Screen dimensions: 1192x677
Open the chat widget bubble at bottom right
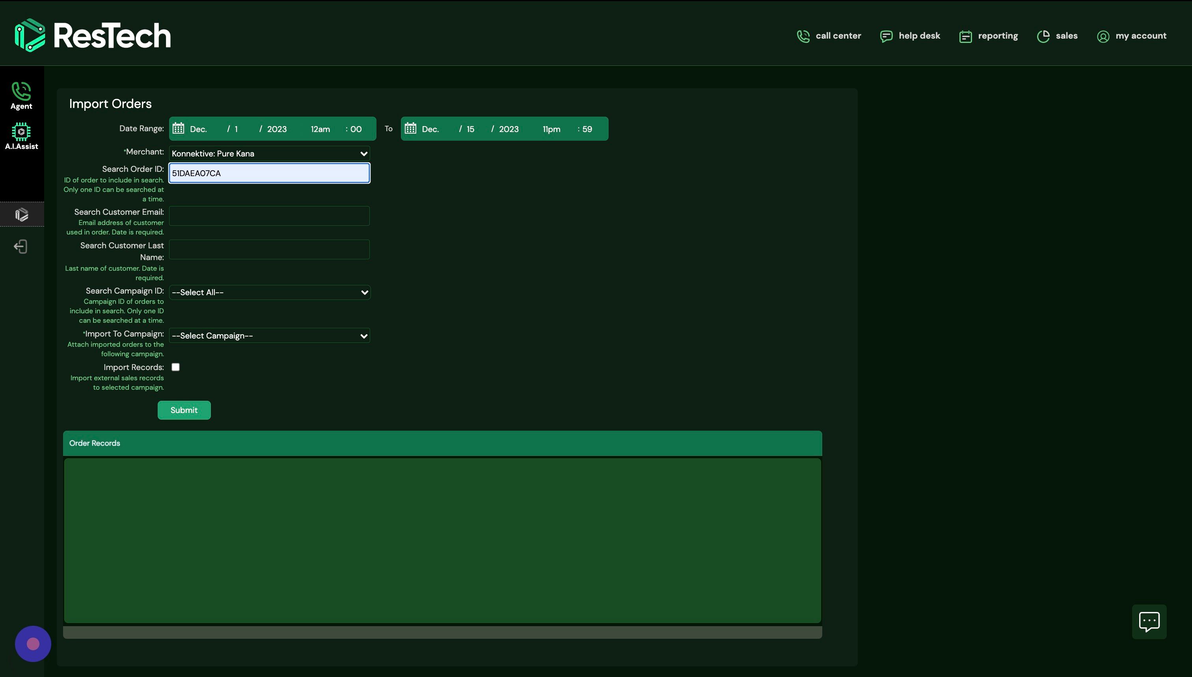[x=1149, y=622]
